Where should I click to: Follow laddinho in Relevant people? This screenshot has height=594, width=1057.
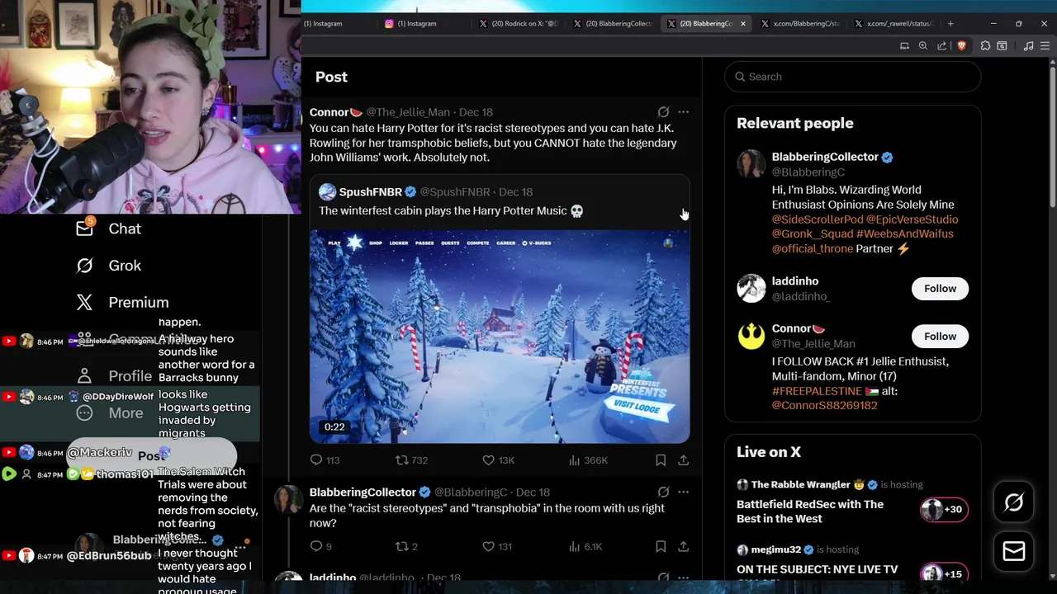pos(940,288)
